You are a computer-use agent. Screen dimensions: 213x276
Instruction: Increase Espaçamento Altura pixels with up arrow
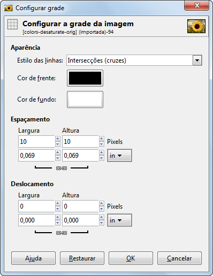pyautogui.click(x=102, y=139)
